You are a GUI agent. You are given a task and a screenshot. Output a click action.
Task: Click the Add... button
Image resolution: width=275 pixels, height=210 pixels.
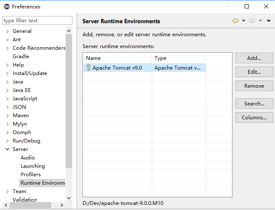(254, 58)
